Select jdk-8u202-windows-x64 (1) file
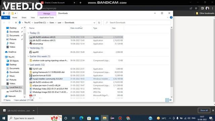The height and width of the screenshot is (121, 215). 76,40
